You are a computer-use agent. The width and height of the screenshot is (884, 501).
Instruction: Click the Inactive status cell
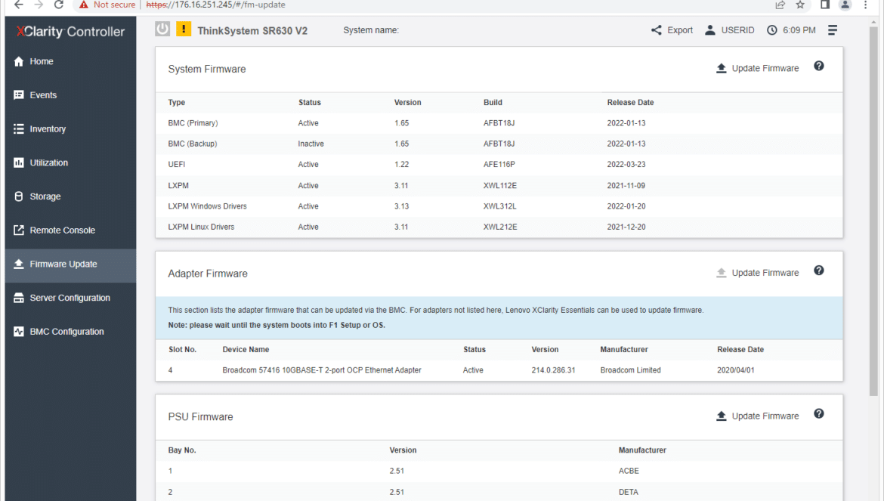tap(311, 144)
